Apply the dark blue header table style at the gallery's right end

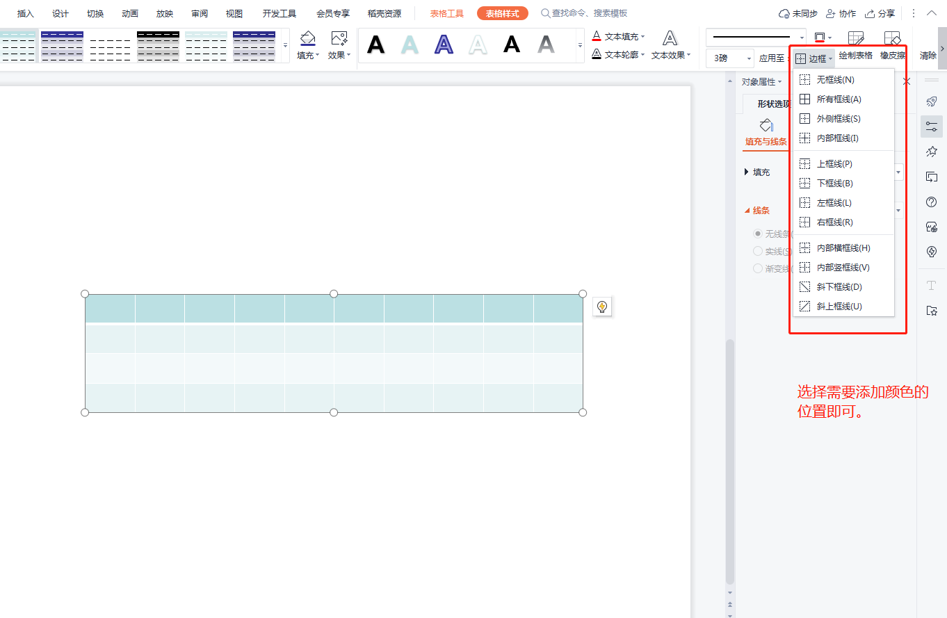[254, 46]
